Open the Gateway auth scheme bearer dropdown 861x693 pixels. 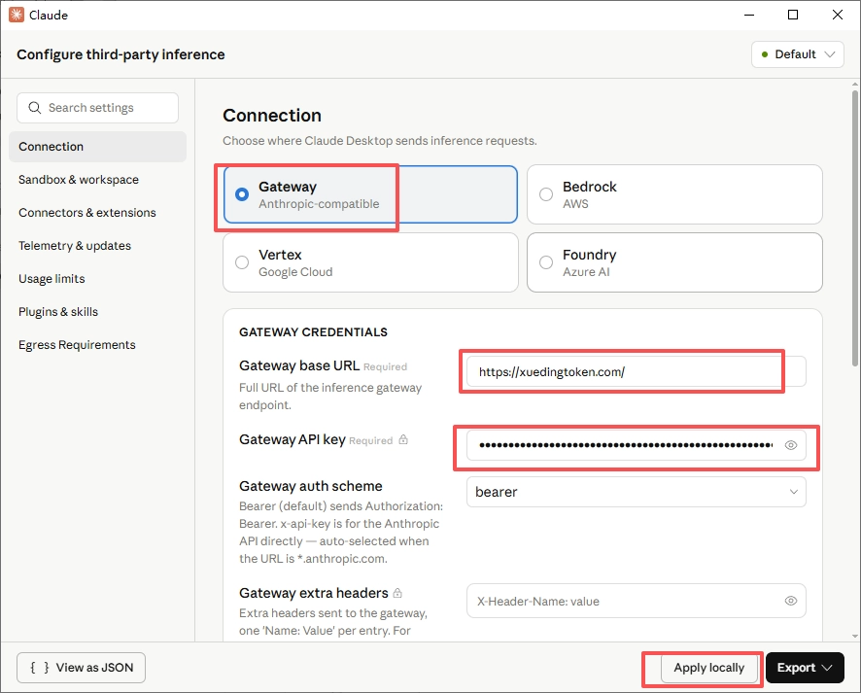click(x=636, y=492)
